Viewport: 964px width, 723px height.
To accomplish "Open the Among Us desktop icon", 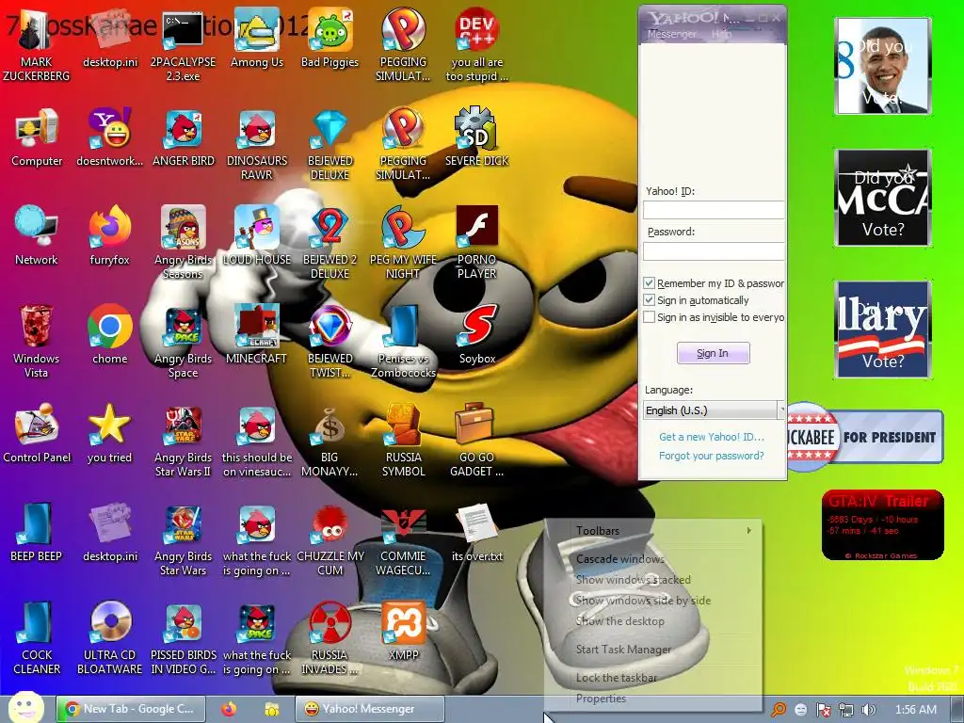I will click(256, 38).
